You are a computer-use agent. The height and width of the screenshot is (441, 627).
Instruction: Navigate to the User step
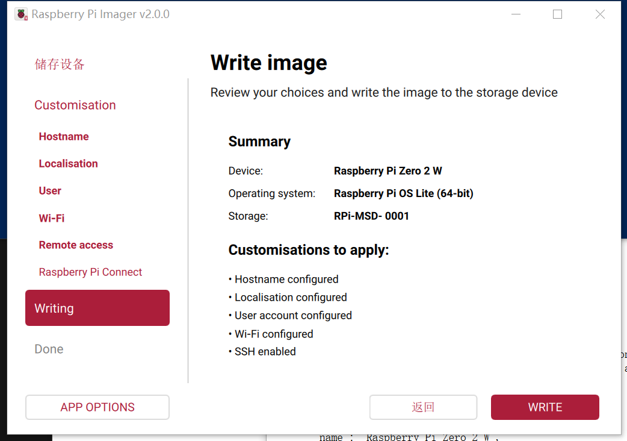tap(50, 191)
